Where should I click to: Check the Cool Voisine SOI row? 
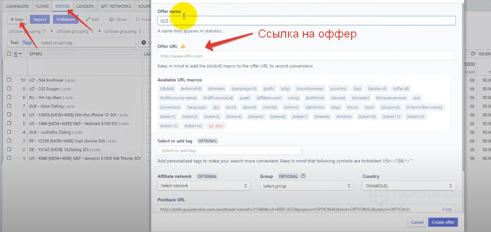[x=9, y=141]
